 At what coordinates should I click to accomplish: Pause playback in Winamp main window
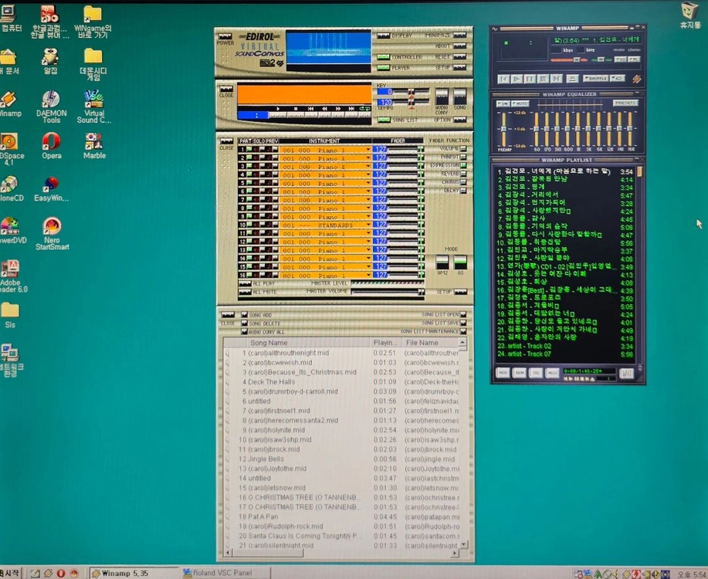[530, 79]
